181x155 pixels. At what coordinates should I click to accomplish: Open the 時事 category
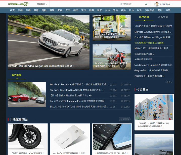point(168,10)
